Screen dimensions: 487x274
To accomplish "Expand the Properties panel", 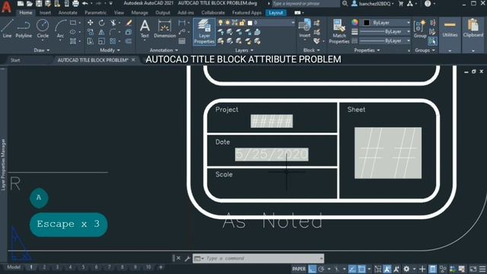I will tap(367, 50).
